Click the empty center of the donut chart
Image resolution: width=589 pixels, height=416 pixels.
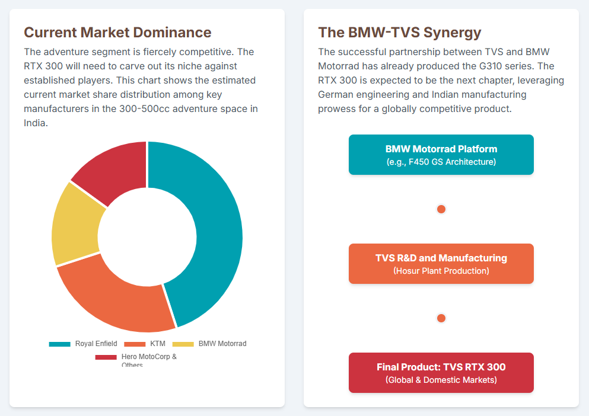147,236
